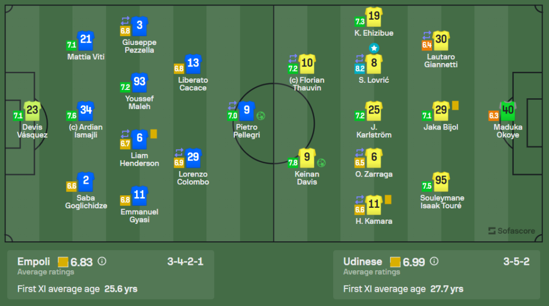Click the yellow card icon beside H. Kamara
This screenshot has height=306, width=549.
(388, 200)
